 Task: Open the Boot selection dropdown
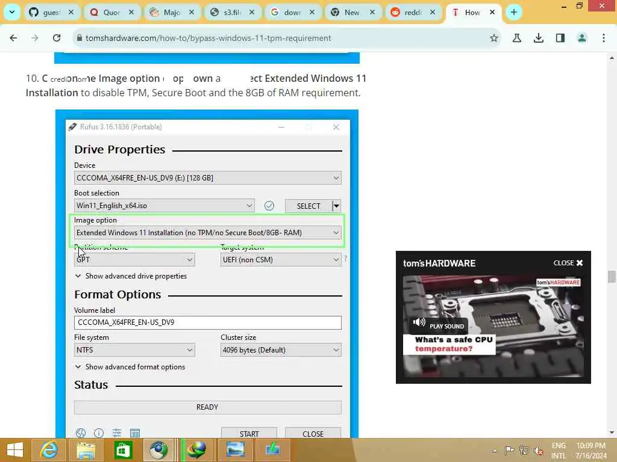coord(164,206)
